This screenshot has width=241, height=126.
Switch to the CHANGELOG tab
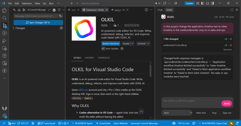[x=104, y=58]
